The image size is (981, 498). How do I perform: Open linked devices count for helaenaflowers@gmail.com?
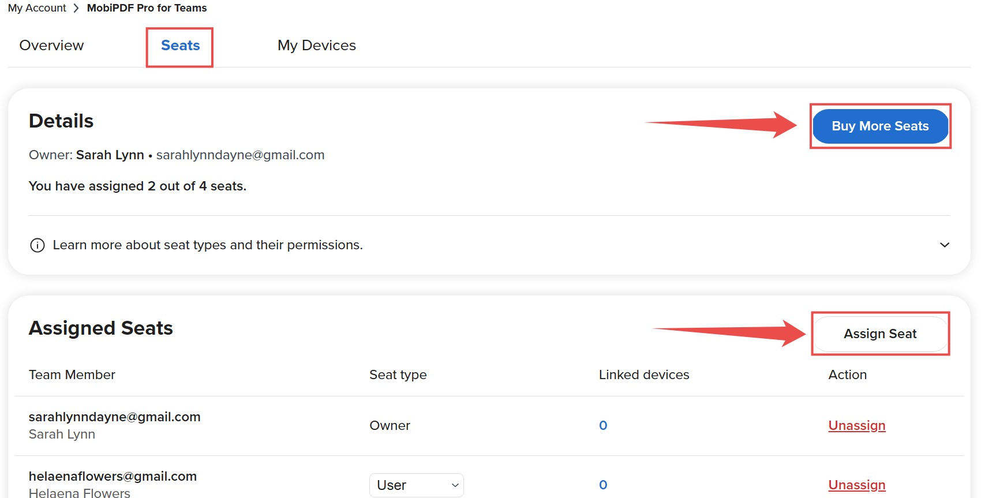point(603,485)
